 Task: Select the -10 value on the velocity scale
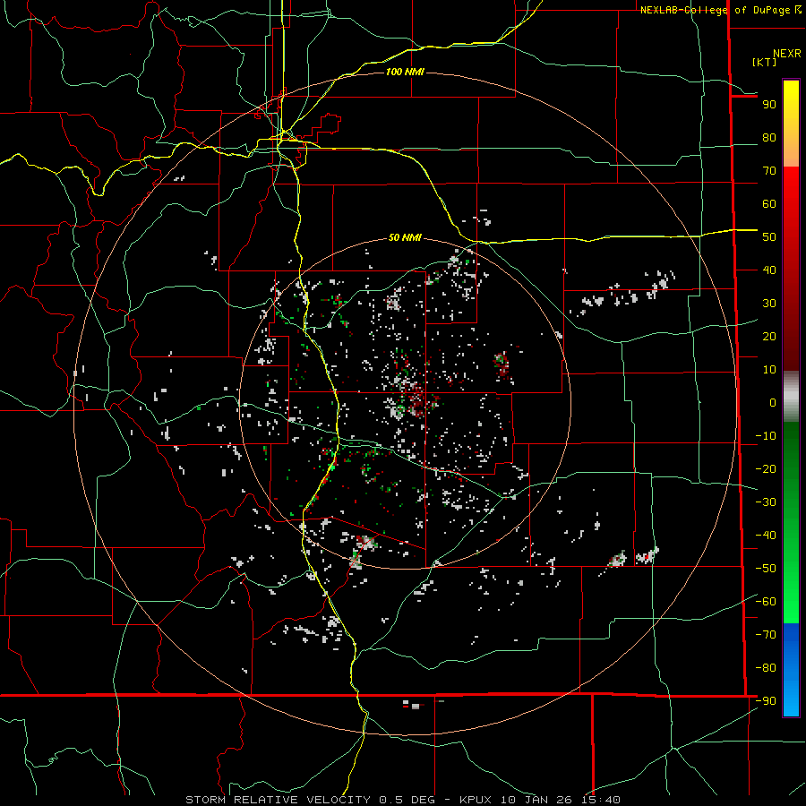(766, 436)
